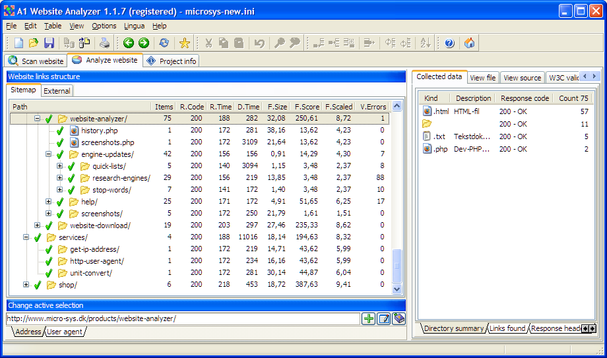Click the scissors cut icon
The height and width of the screenshot is (358, 607).
(x=208, y=43)
